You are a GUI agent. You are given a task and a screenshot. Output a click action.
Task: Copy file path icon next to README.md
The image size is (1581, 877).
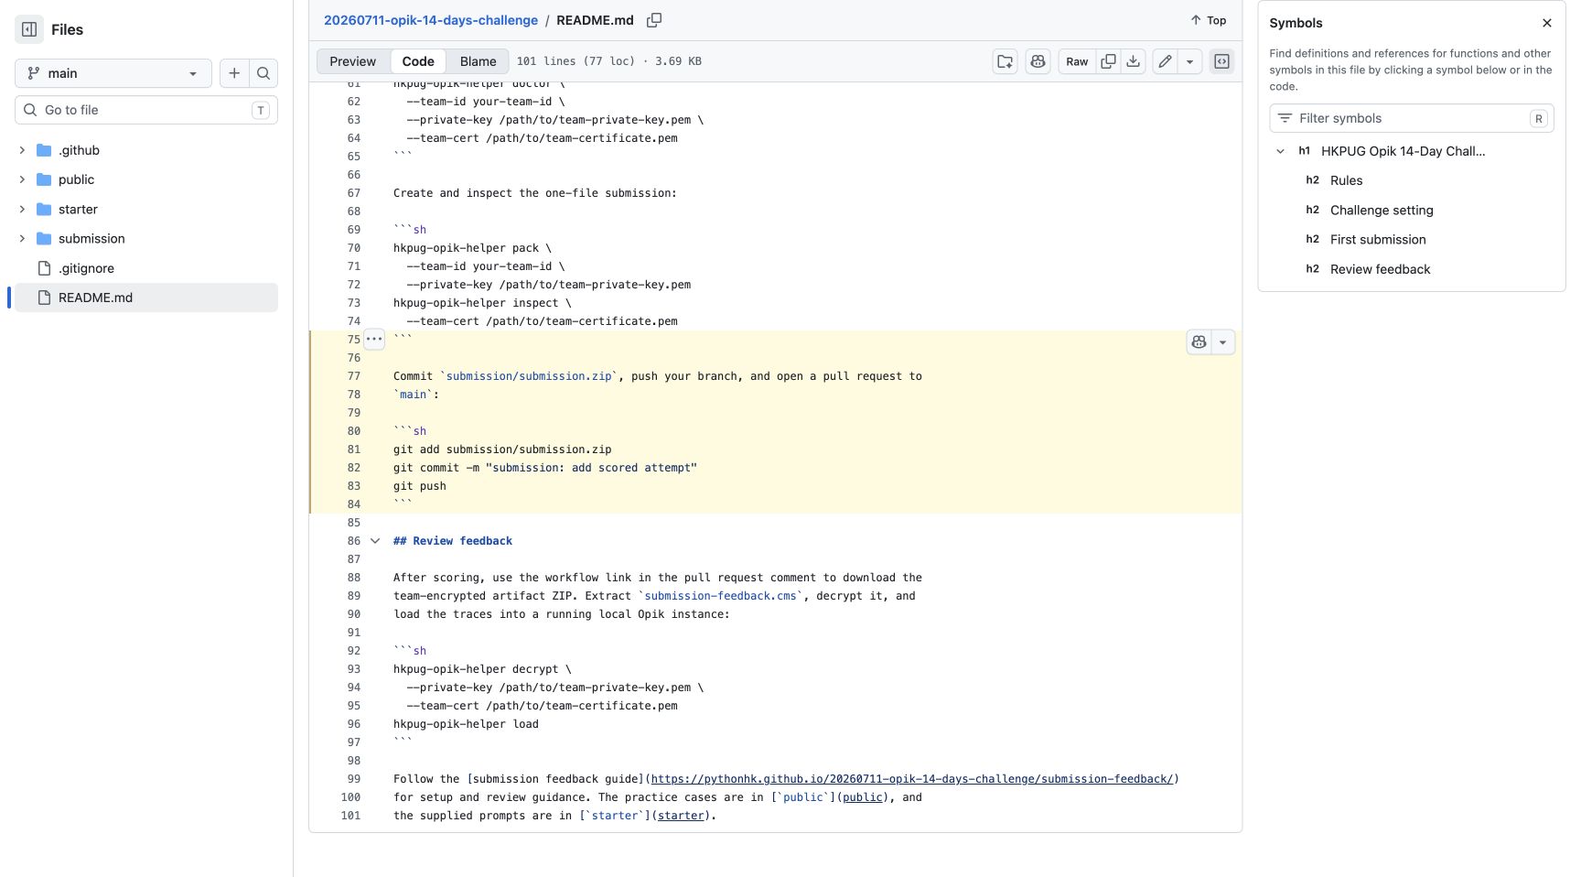[x=654, y=20]
